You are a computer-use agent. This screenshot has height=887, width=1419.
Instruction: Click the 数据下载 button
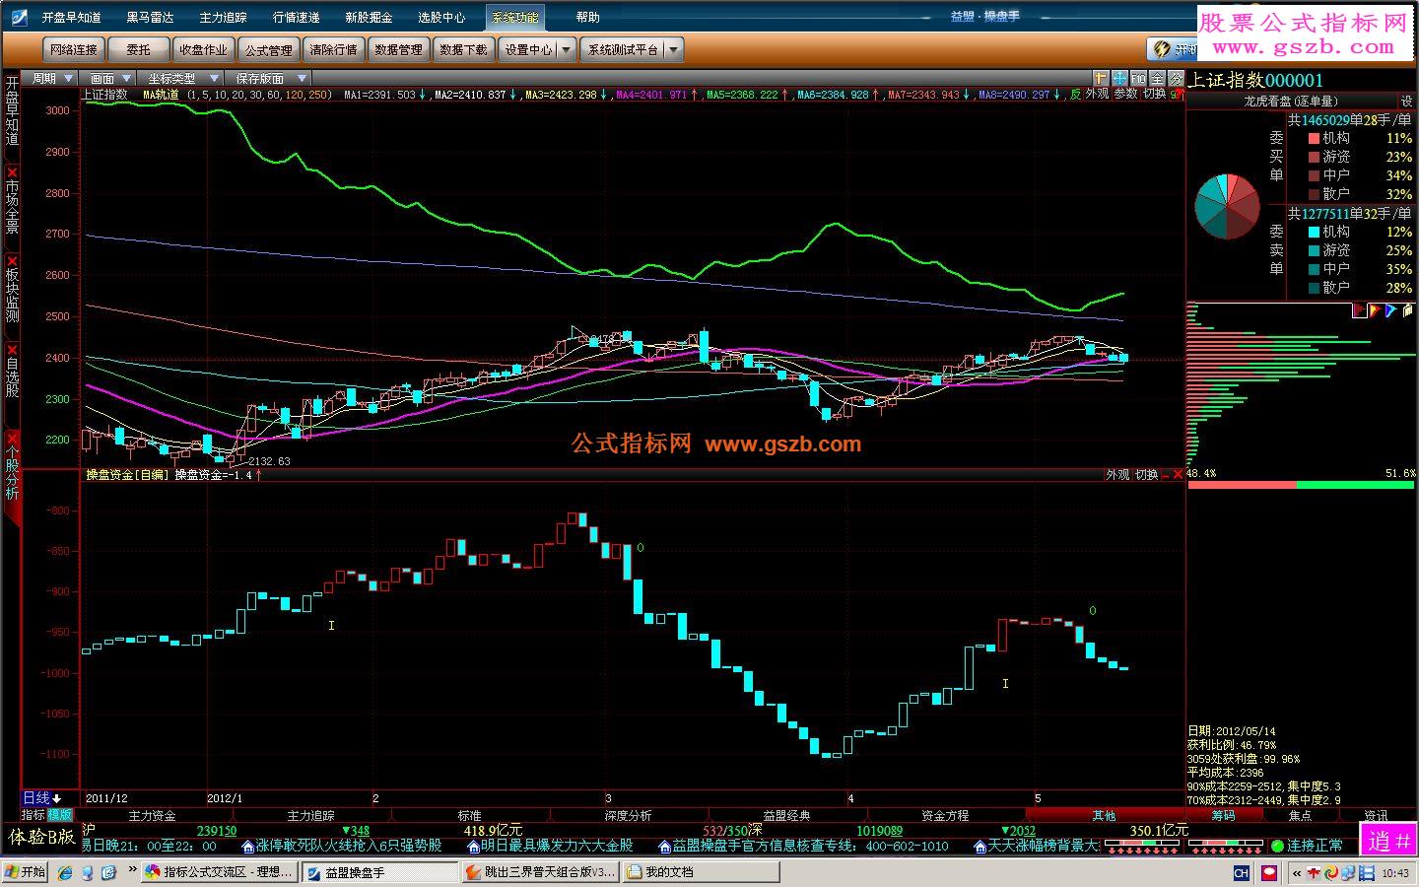point(463,49)
